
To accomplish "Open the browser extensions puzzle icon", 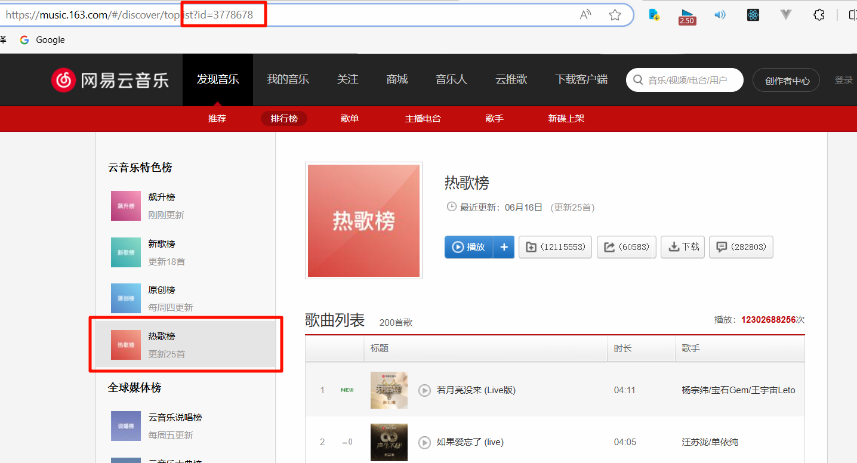I will (819, 16).
